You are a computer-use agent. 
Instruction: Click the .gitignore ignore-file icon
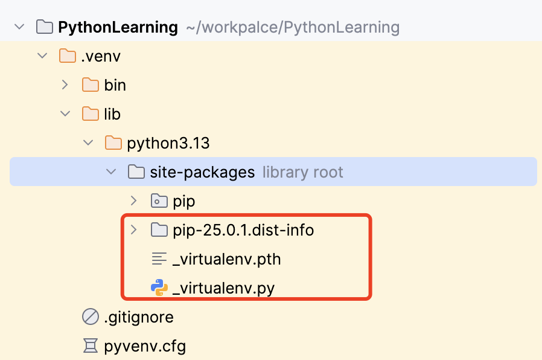90,317
